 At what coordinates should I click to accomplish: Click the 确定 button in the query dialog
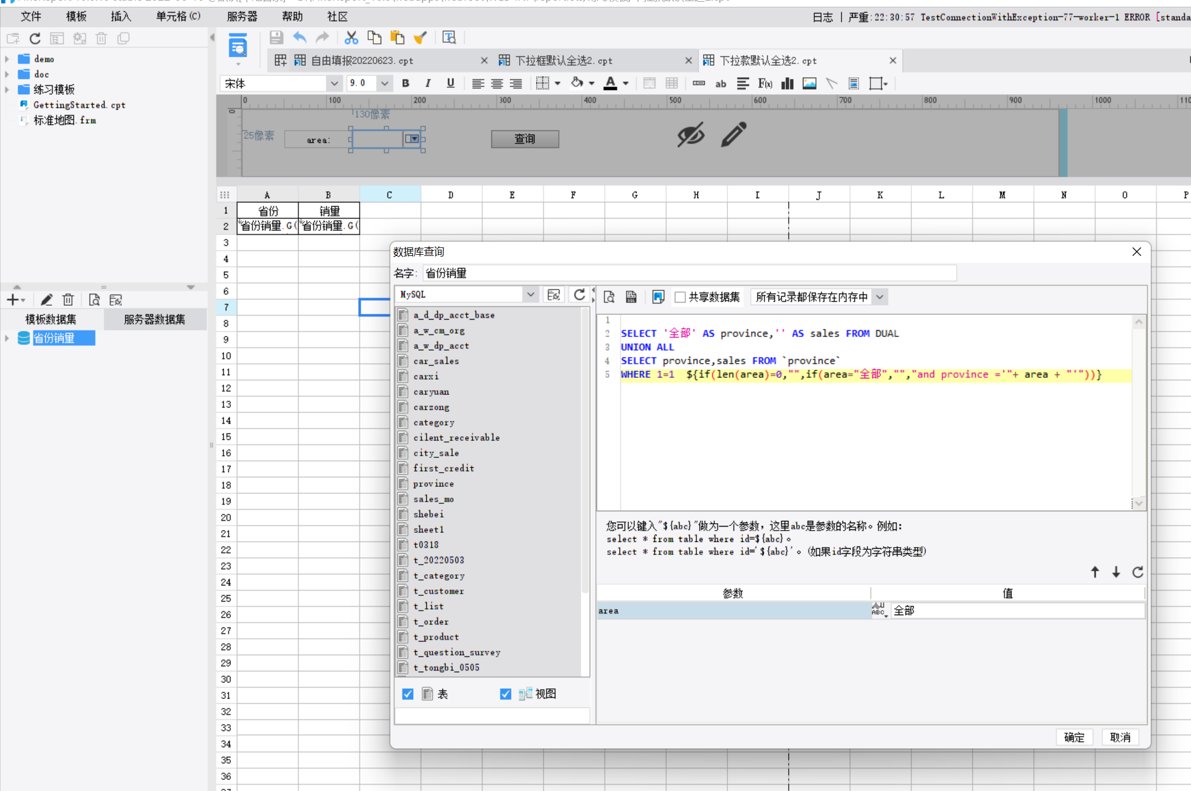click(x=1074, y=737)
